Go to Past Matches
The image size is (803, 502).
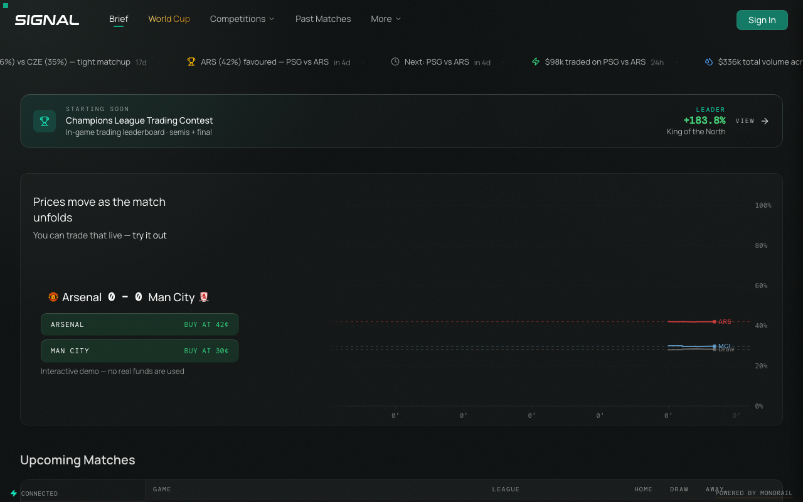tap(323, 19)
